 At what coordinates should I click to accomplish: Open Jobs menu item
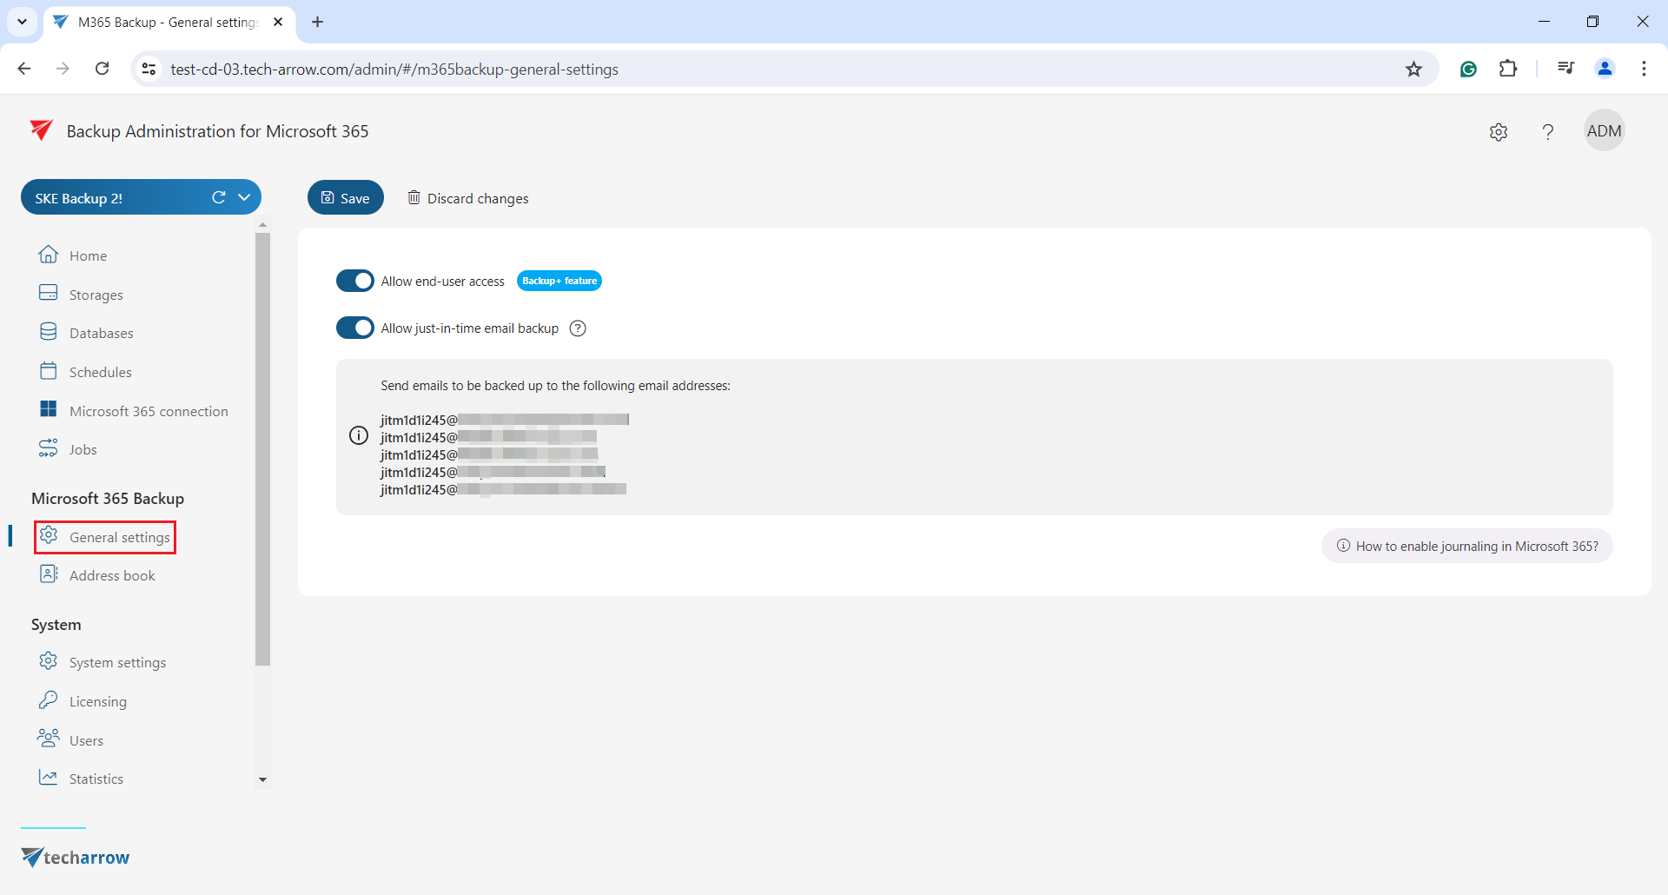(x=83, y=449)
